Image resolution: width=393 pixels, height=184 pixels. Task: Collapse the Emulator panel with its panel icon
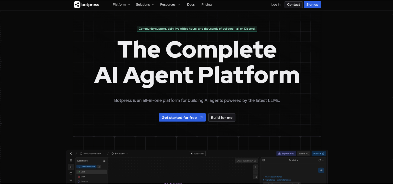point(264,160)
